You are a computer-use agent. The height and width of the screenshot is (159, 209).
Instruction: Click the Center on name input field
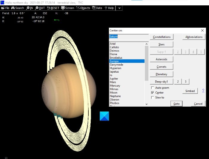pos(129,37)
